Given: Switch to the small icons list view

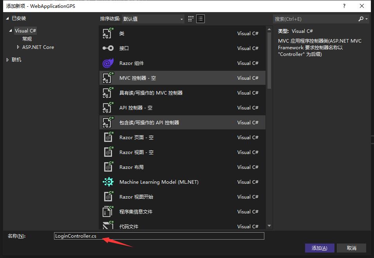Looking at the screenshot, I should [201, 19].
